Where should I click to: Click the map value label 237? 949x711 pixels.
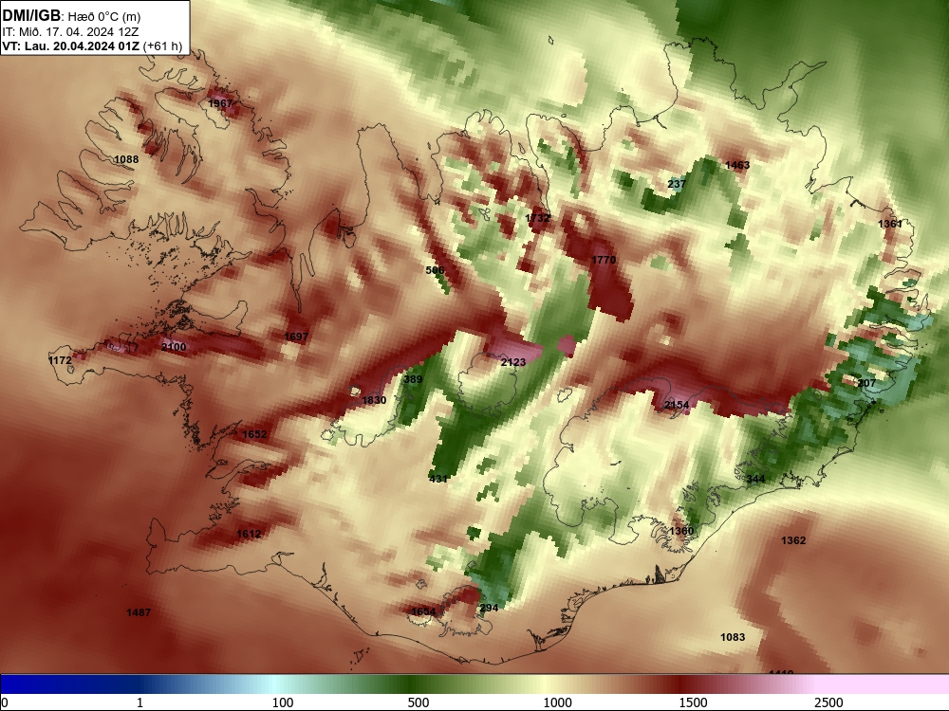[x=677, y=185]
